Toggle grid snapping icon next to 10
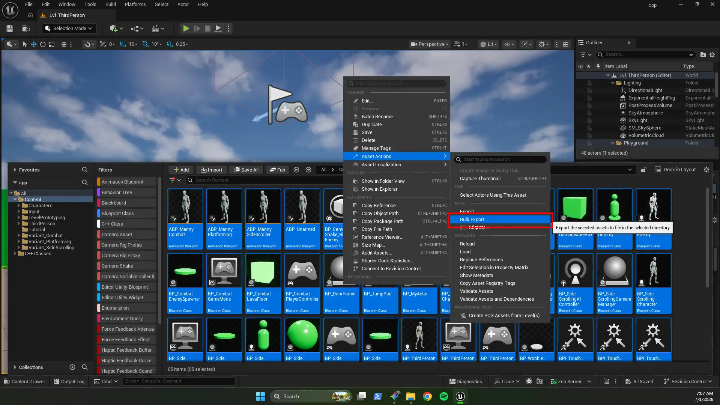 click(123, 44)
